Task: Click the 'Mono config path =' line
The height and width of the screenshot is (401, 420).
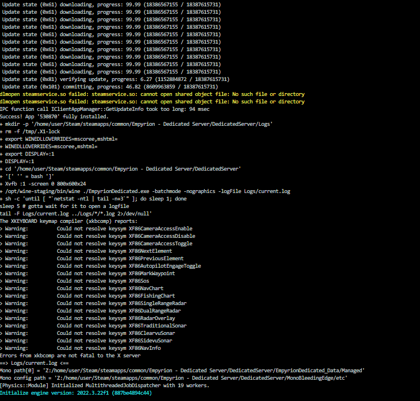Action: point(174,379)
